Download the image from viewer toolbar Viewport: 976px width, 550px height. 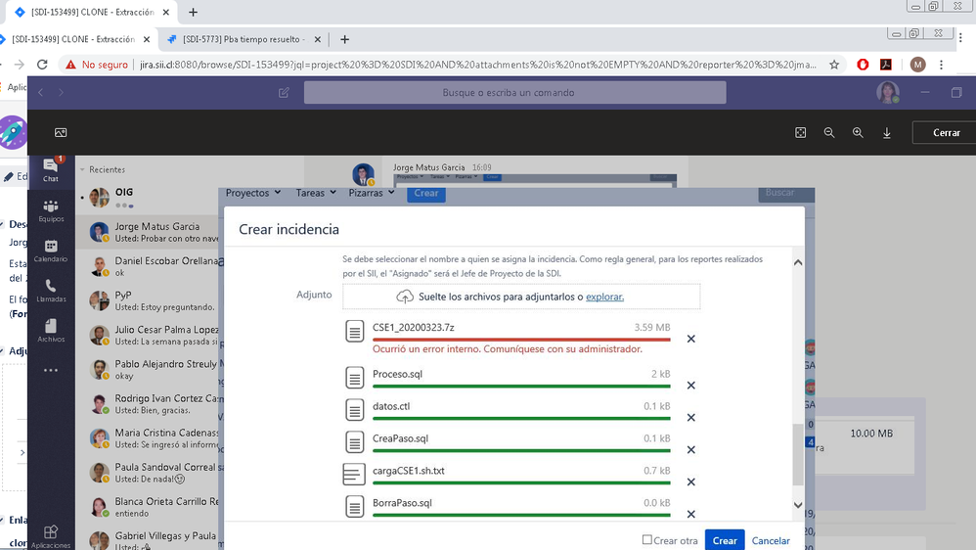tap(886, 133)
